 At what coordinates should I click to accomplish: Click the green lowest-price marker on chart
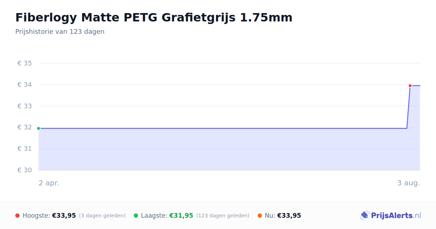39,128
